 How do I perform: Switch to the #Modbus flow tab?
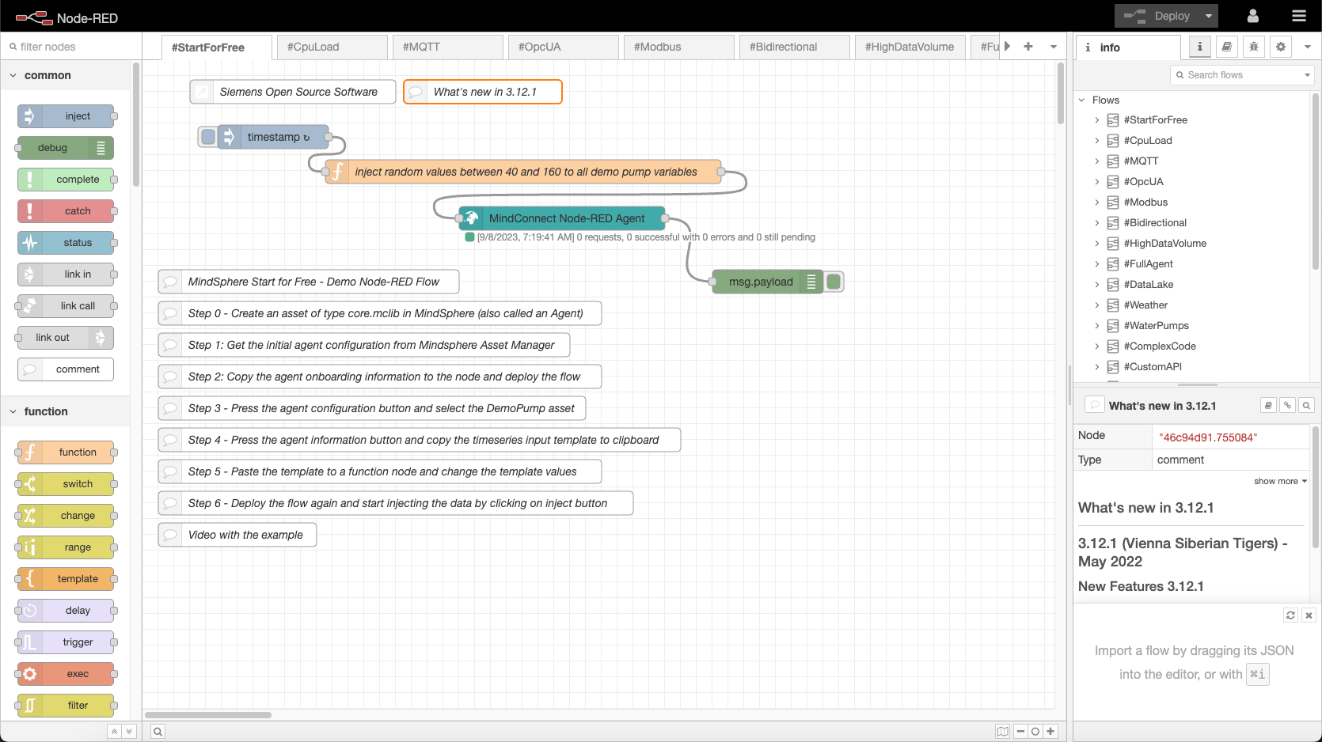coord(678,47)
